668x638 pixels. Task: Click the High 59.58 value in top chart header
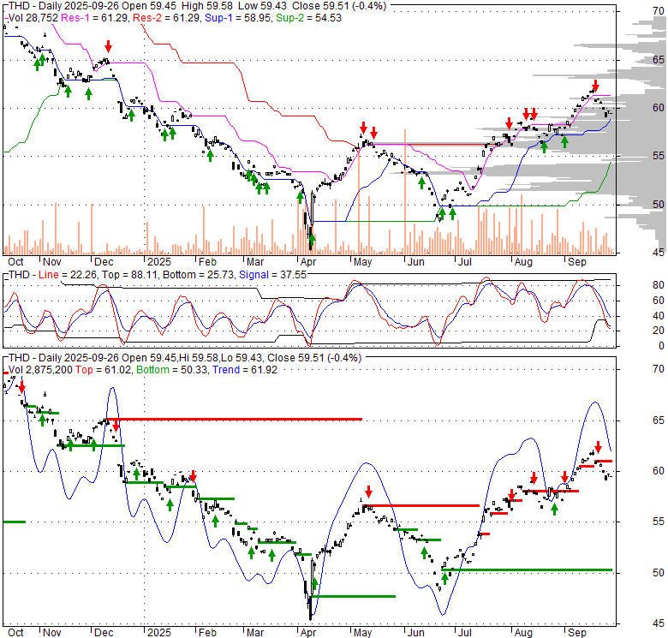coord(207,6)
